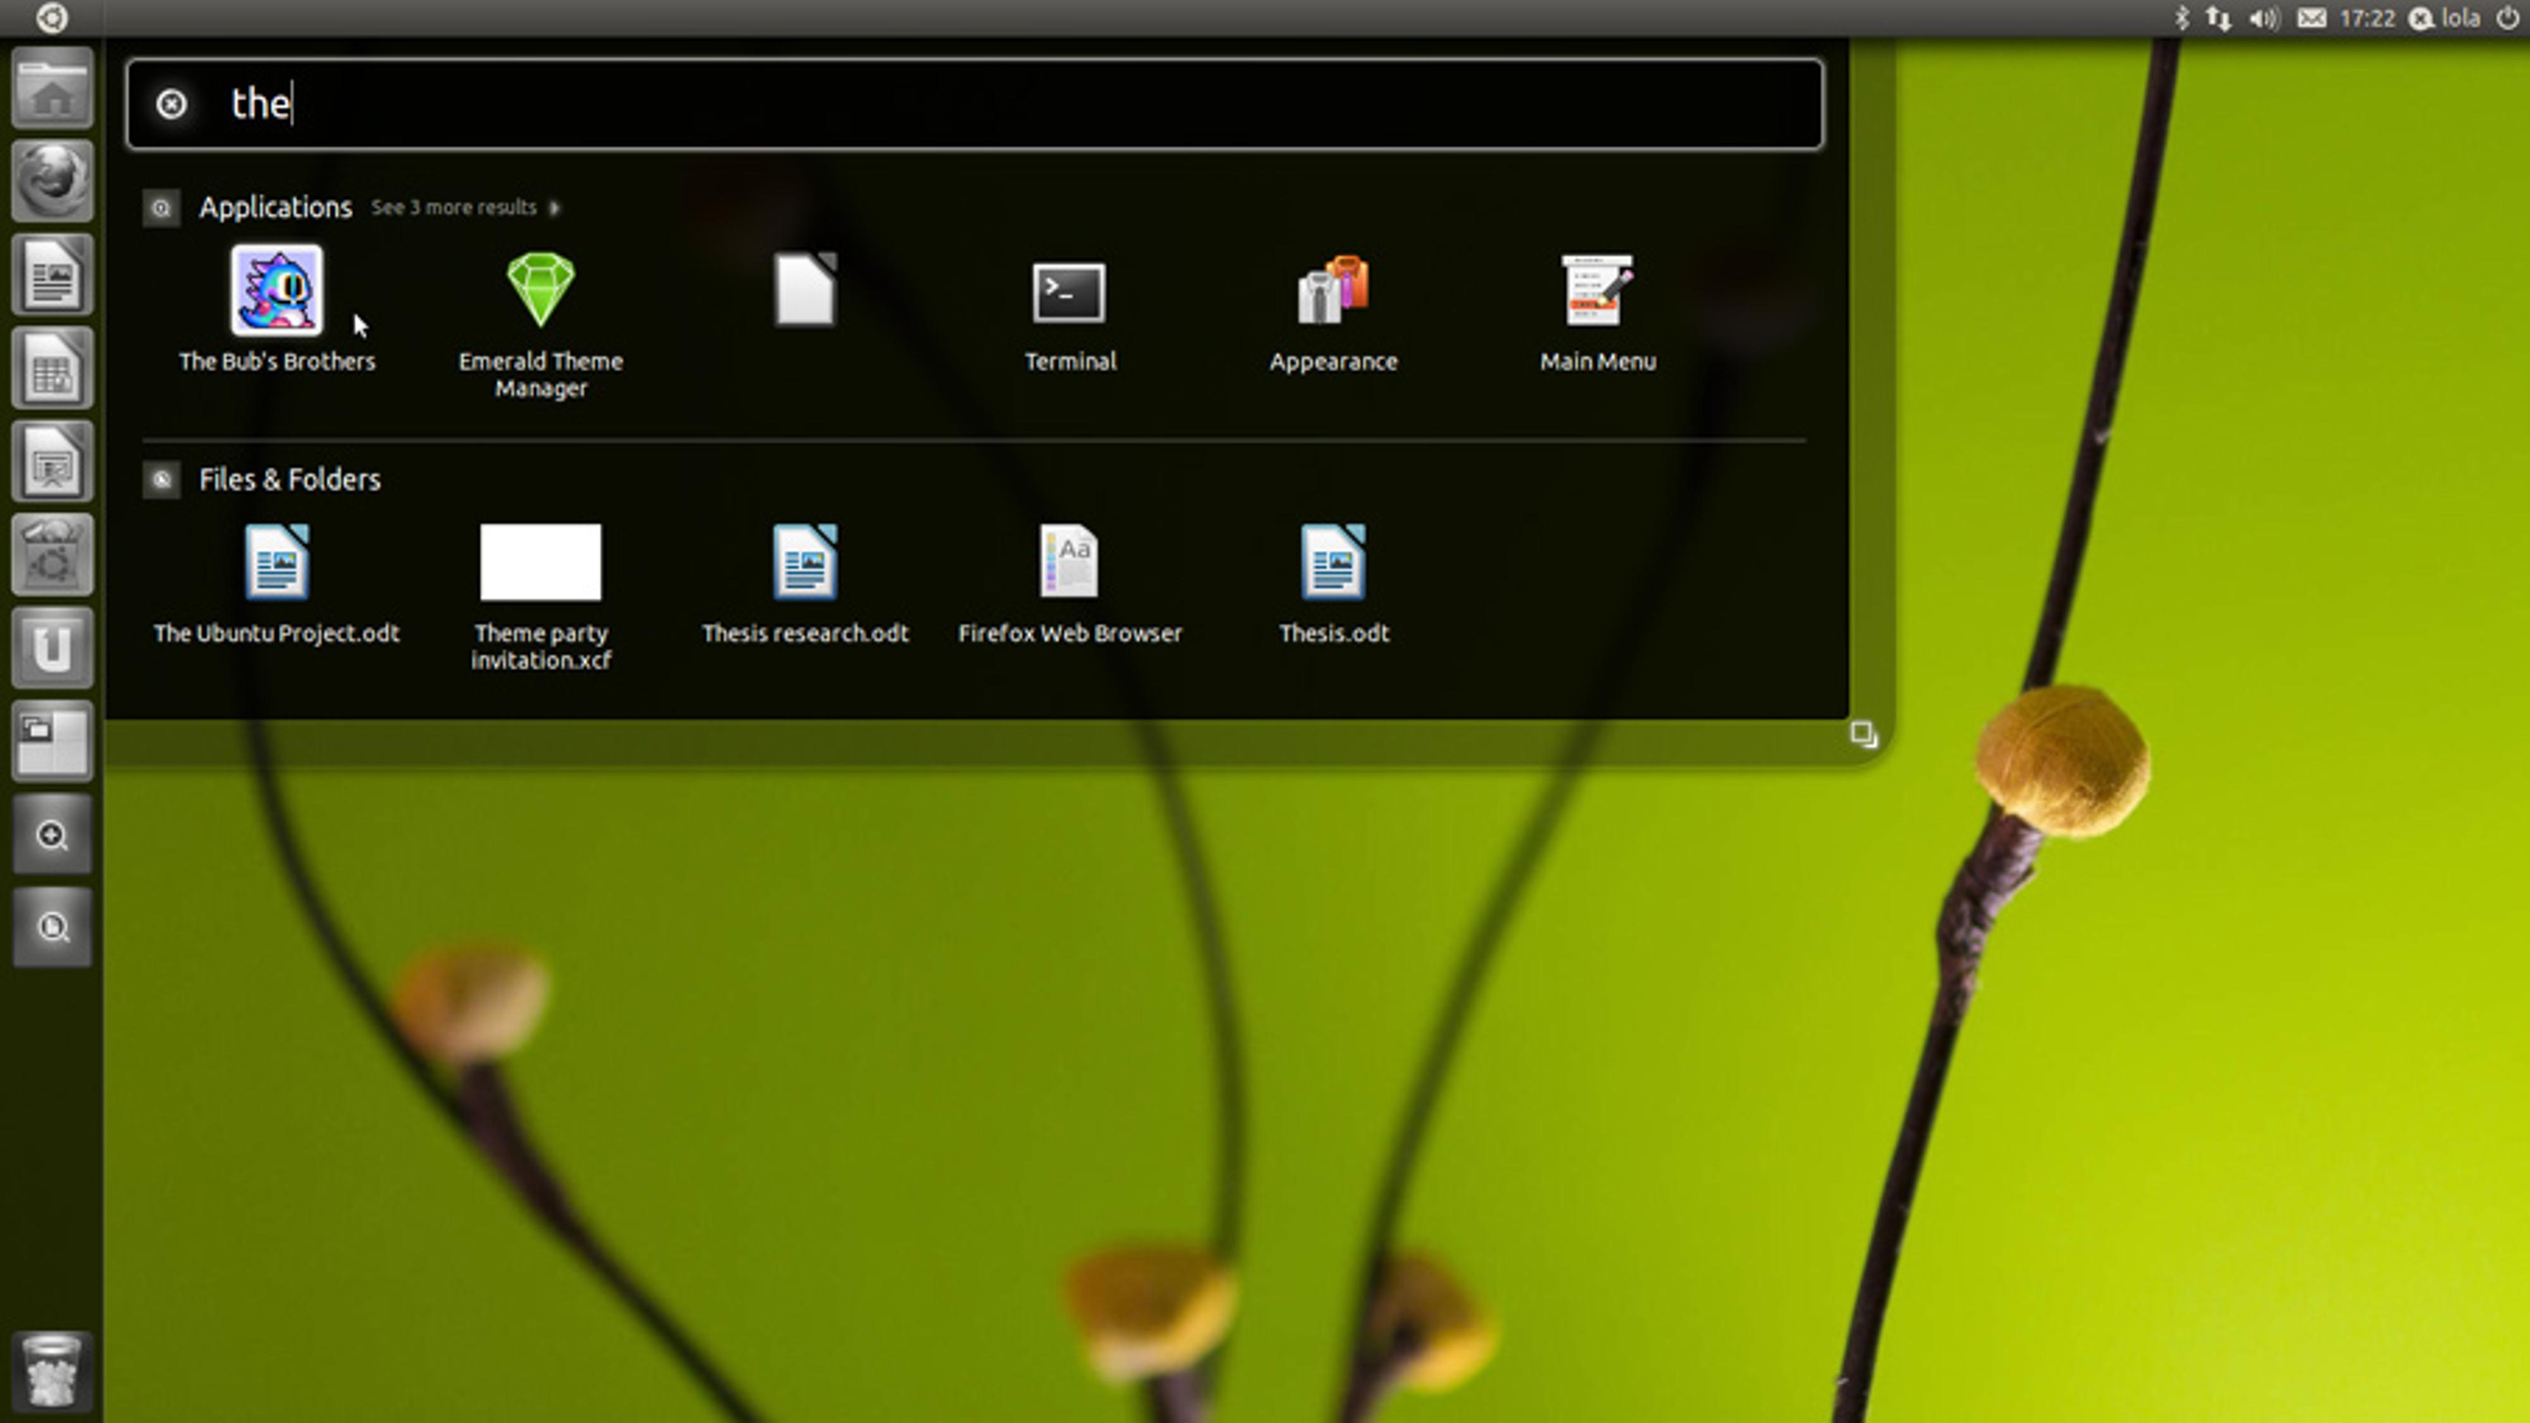Launch The Bub's Brothers game

276,292
